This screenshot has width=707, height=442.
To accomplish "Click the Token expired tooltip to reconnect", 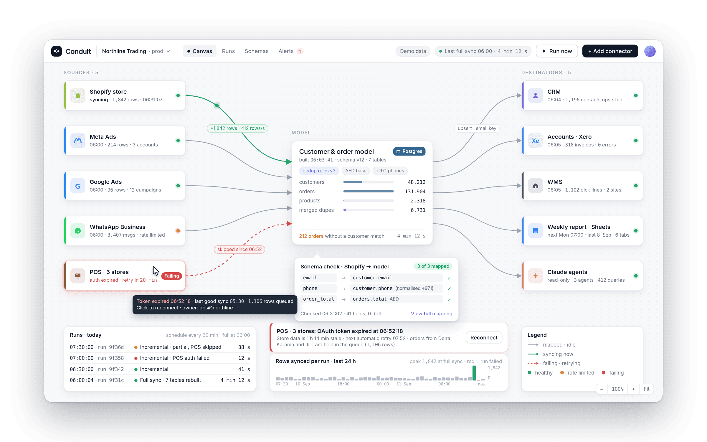I will pos(215,305).
